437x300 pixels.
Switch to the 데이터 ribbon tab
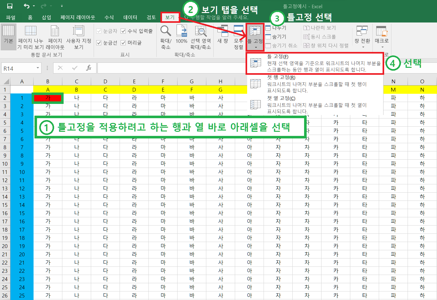(x=130, y=18)
